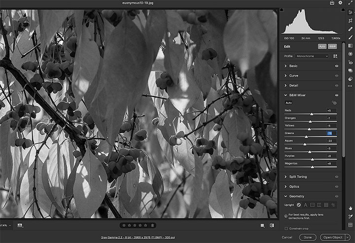Toggle B&W Mixer visibility eye

pyautogui.click(x=337, y=95)
